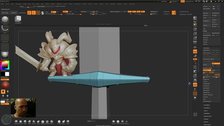Click the Rotate navigation icon
224x126 pixels.
point(195,80)
